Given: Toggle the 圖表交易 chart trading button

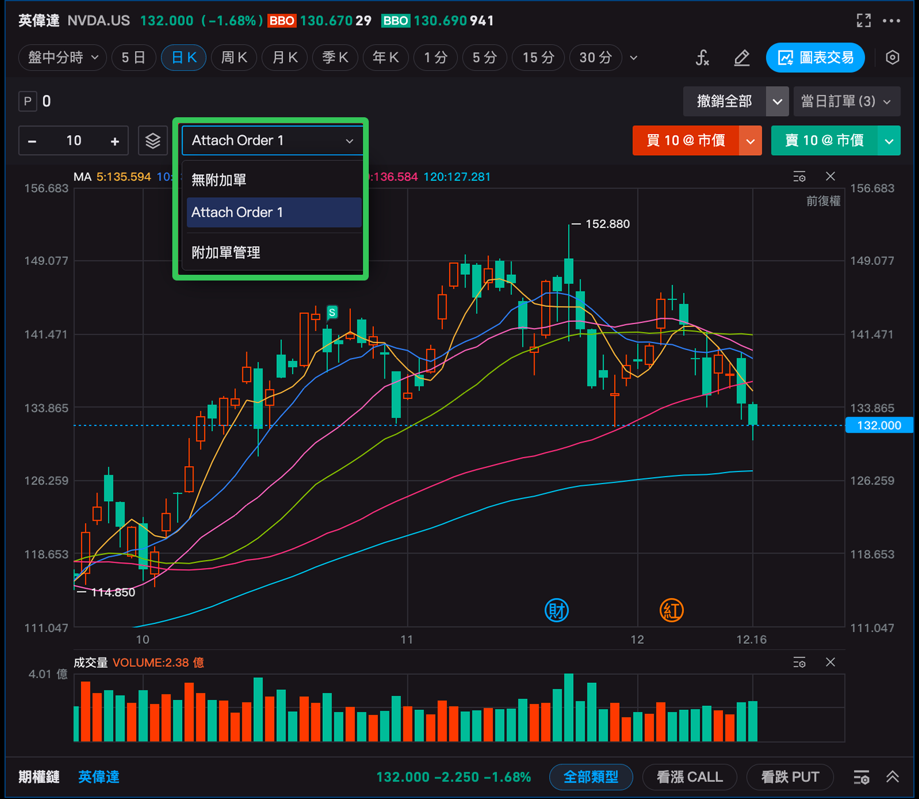Looking at the screenshot, I should [x=815, y=57].
